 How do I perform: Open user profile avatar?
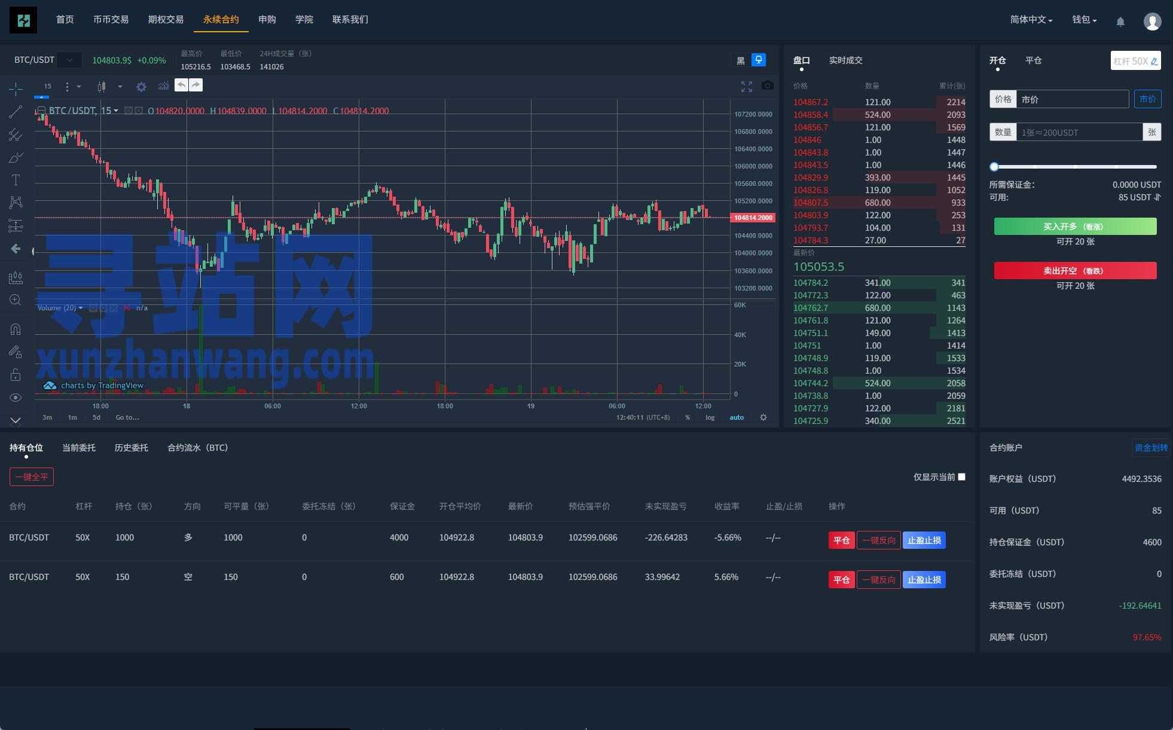pyautogui.click(x=1152, y=22)
